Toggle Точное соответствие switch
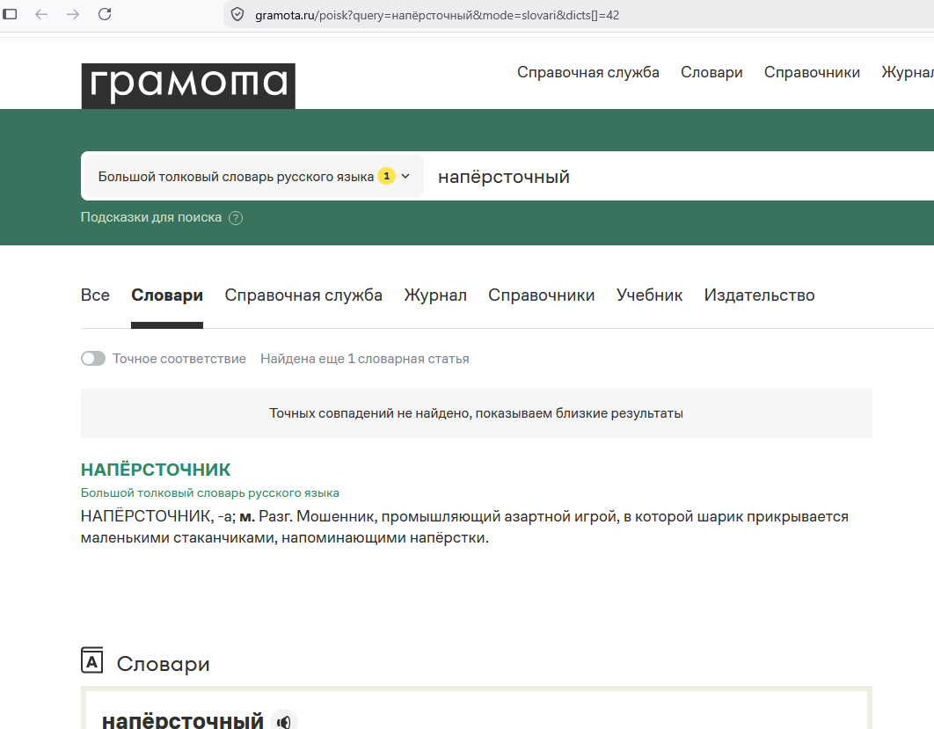Viewport: 934px width, 729px height. coord(93,359)
